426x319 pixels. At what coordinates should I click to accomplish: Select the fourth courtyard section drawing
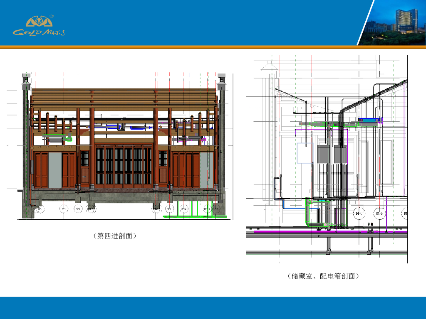click(120, 146)
